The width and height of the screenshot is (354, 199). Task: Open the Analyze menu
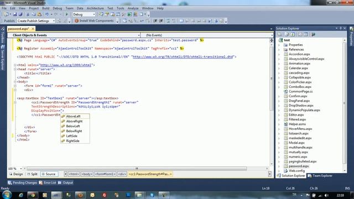133,8
